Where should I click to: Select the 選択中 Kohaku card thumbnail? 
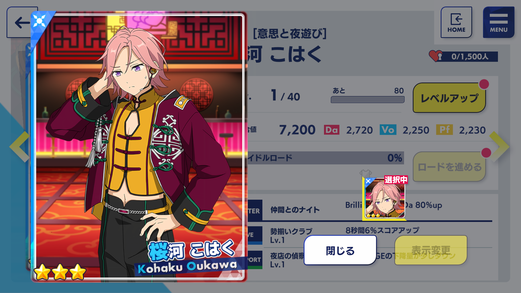(385, 198)
